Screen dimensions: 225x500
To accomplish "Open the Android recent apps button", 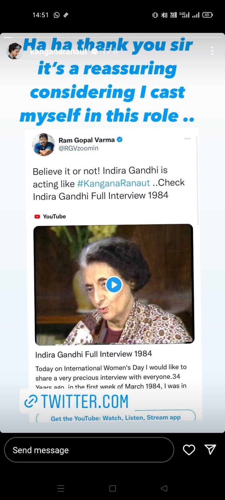I will tap(61, 488).
